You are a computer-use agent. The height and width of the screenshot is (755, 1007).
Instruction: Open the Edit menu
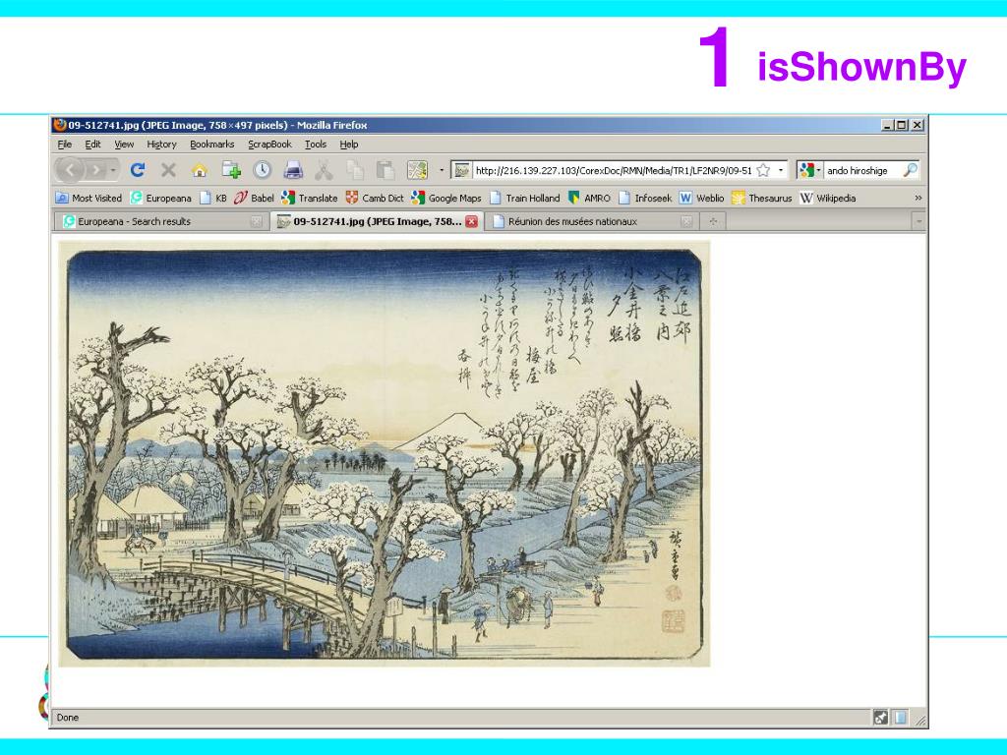(x=93, y=145)
